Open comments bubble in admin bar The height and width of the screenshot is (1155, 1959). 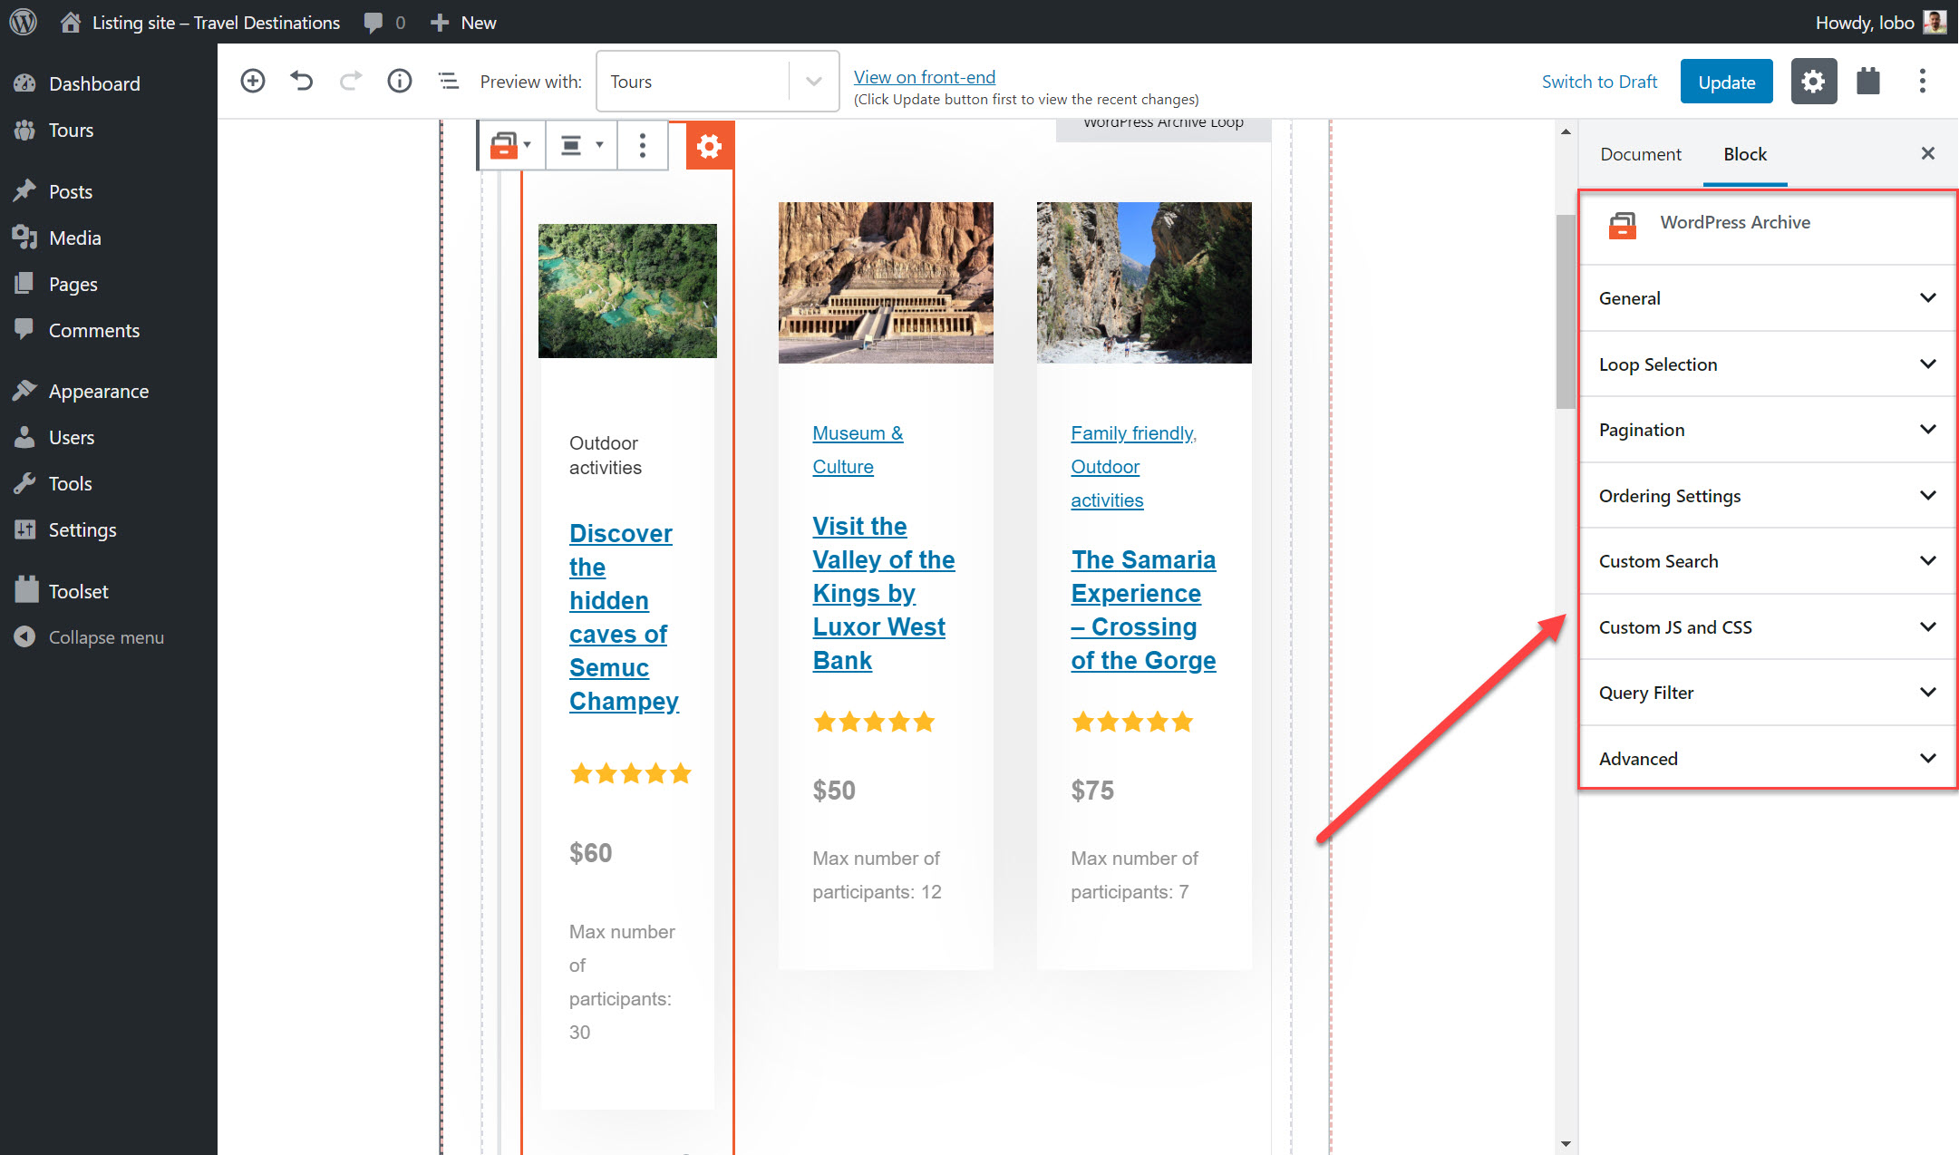(373, 23)
